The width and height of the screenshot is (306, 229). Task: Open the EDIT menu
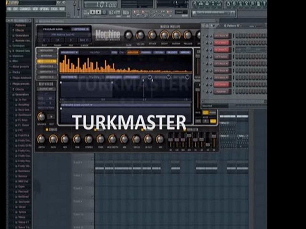coord(15,9)
